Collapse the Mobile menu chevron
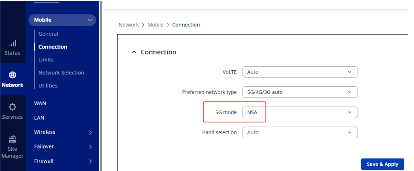This screenshot has height=171, width=414. coord(90,20)
